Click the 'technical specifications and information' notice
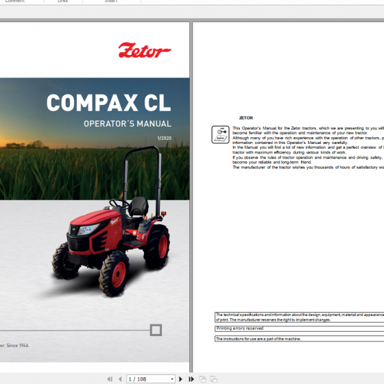The height and width of the screenshot is (384, 384). click(299, 317)
